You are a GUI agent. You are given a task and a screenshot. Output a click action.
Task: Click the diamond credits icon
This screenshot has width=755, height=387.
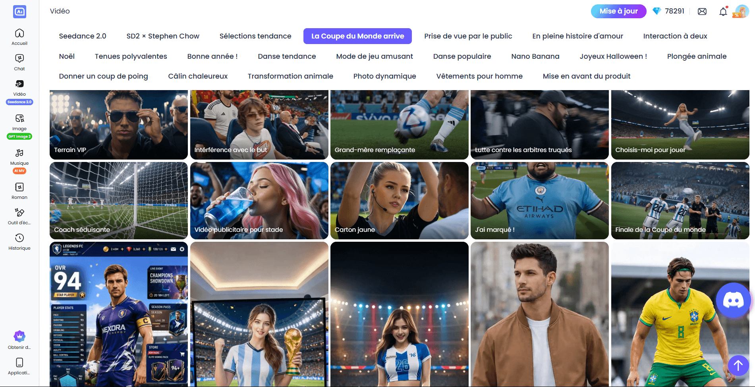[657, 11]
